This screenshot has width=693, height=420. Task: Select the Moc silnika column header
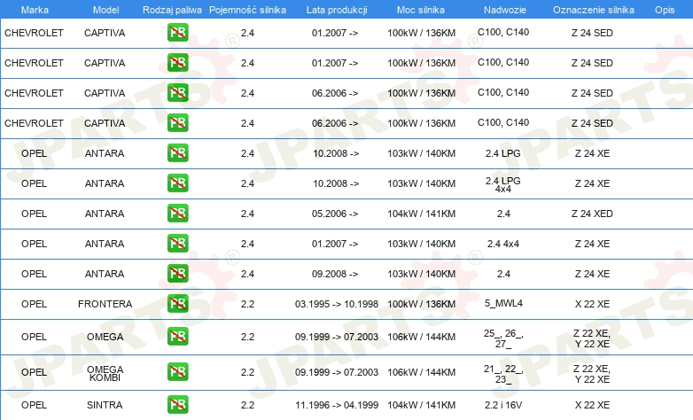coord(421,10)
